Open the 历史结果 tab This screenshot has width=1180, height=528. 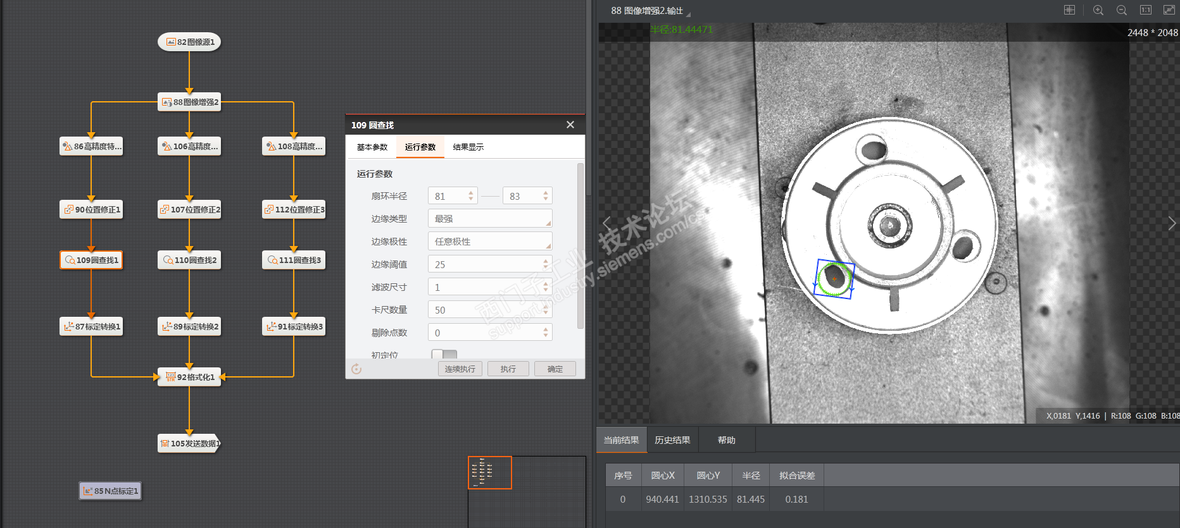(x=672, y=440)
